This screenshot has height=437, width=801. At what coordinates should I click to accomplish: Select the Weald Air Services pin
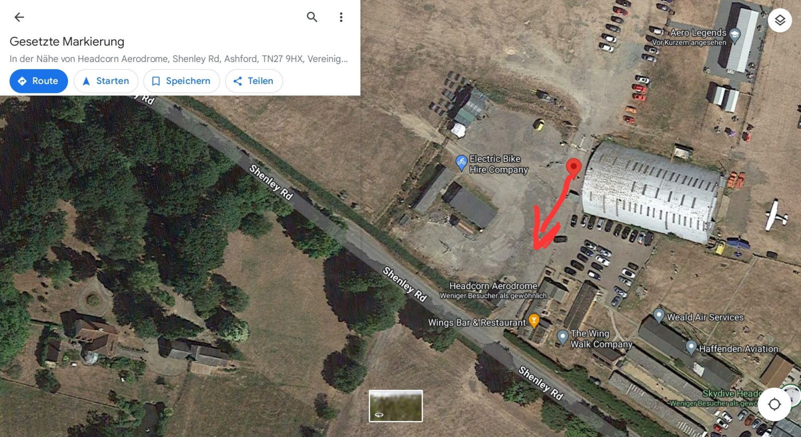pos(659,315)
